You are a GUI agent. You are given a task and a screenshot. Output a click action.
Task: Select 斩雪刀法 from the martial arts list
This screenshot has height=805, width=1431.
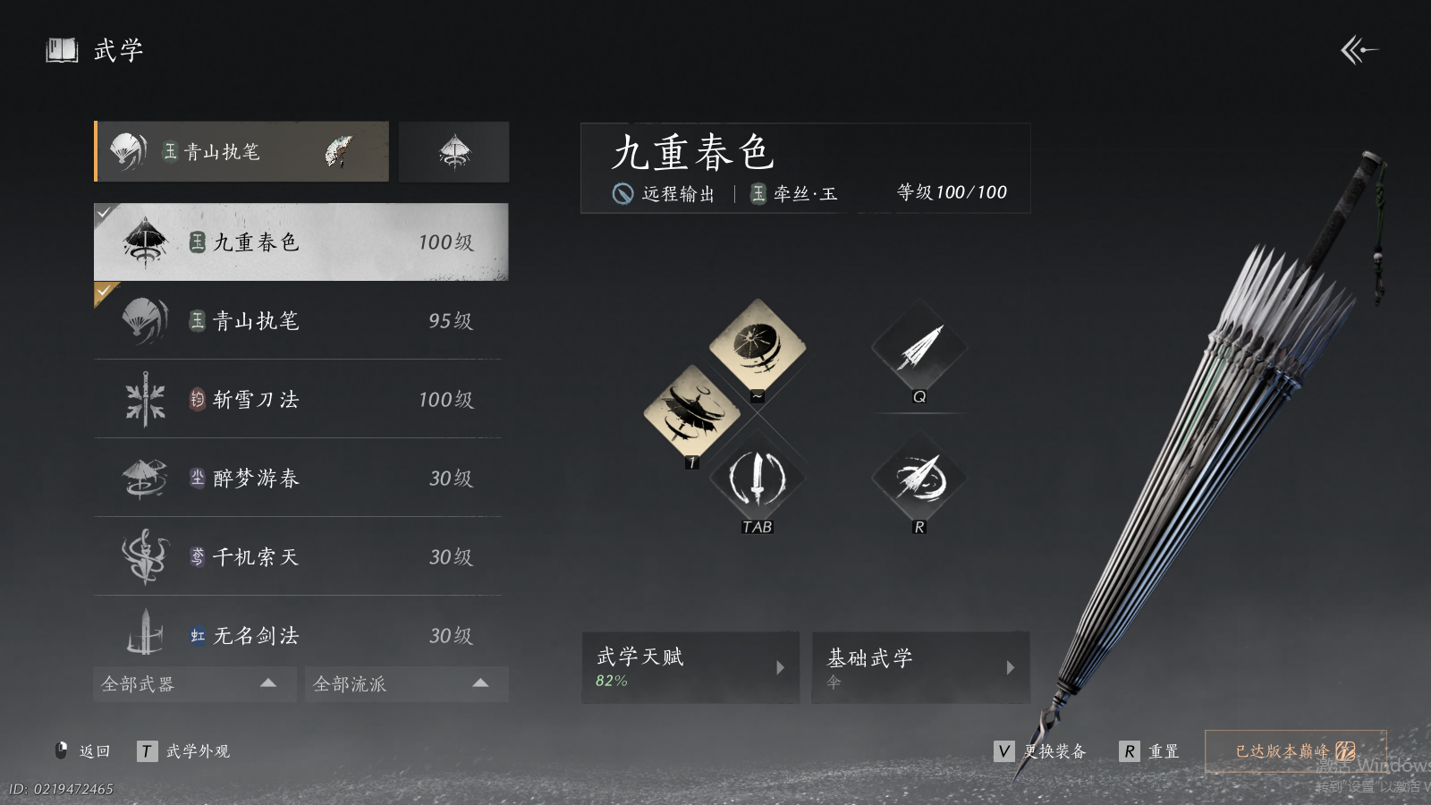(298, 399)
